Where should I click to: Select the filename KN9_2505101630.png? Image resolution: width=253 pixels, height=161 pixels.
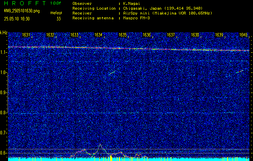pyautogui.click(x=22, y=11)
